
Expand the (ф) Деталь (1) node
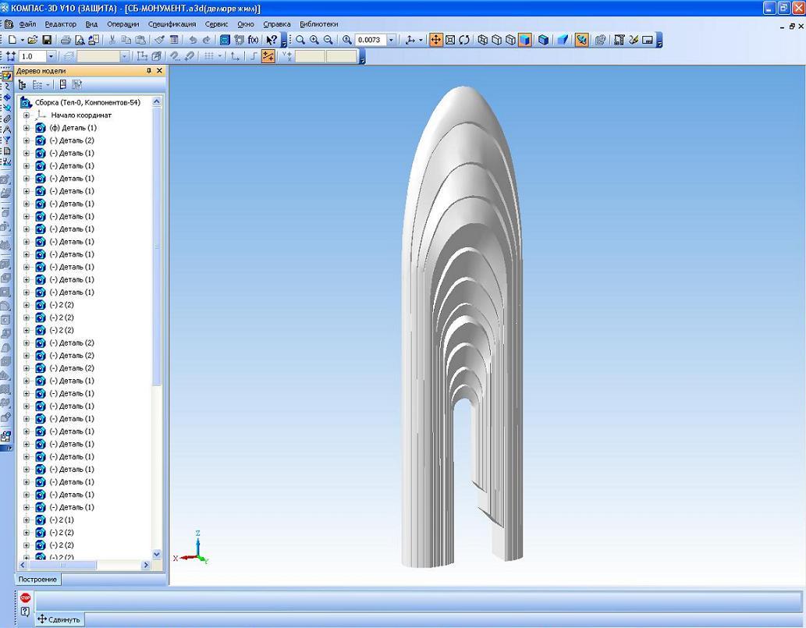click(27, 128)
